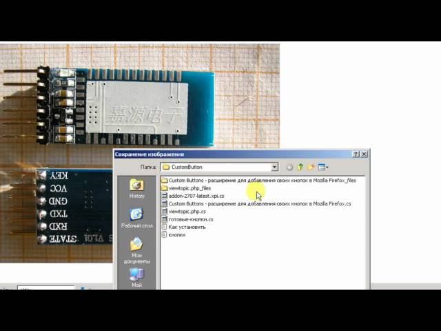Click the back navigation icon in save dialog

pos(289,168)
